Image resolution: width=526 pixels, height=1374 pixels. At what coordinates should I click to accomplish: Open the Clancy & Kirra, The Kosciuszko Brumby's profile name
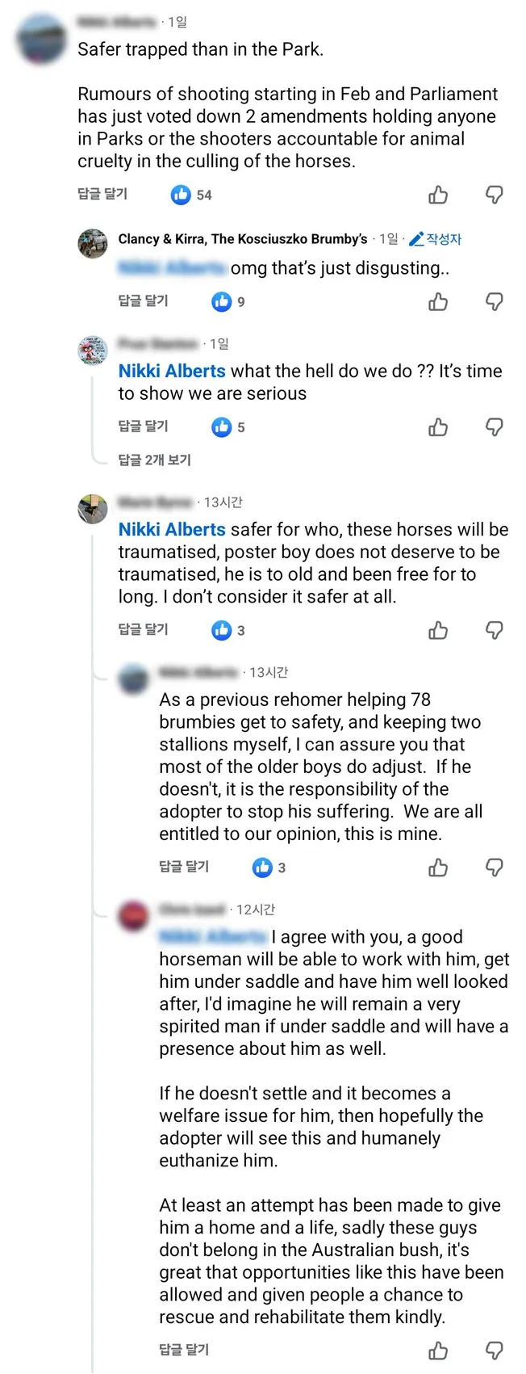tap(243, 239)
